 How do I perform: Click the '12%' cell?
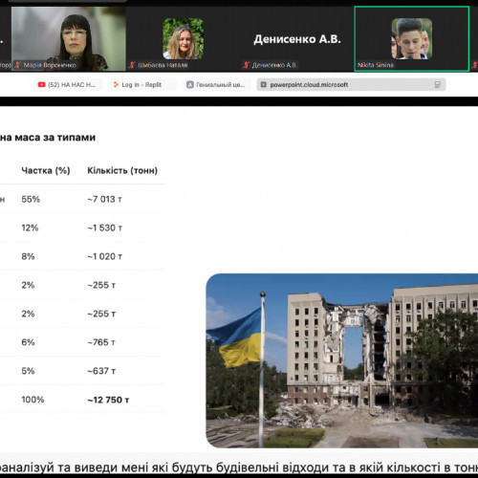pyautogui.click(x=30, y=228)
